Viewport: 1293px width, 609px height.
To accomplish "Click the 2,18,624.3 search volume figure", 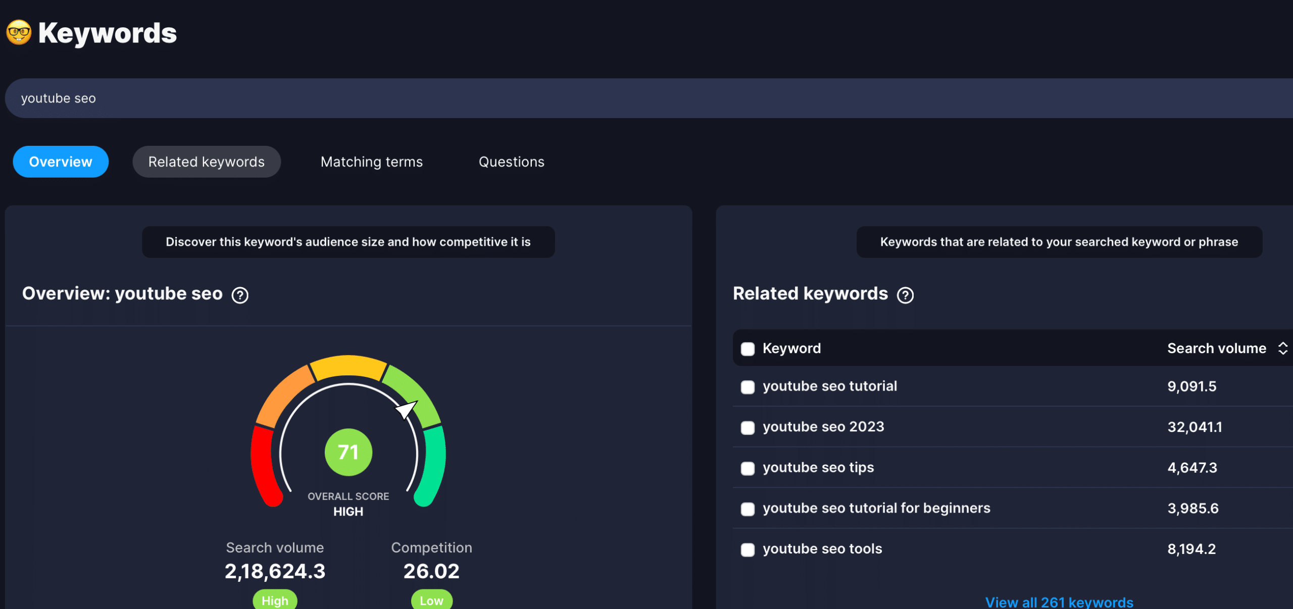I will (275, 571).
